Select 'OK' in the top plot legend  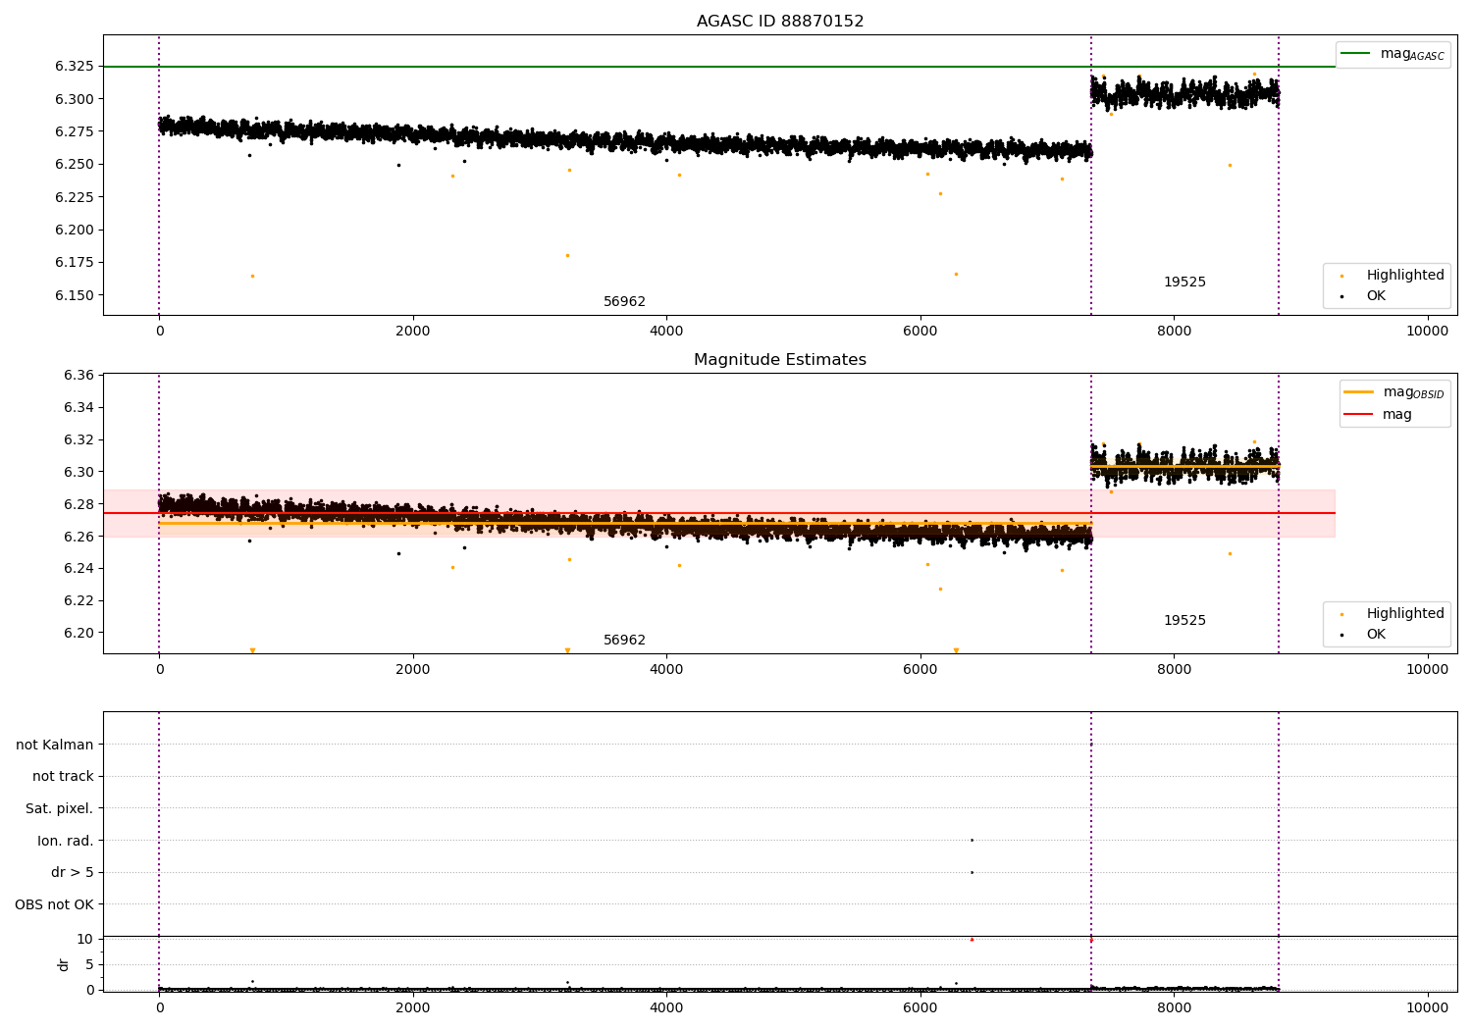point(1376,295)
